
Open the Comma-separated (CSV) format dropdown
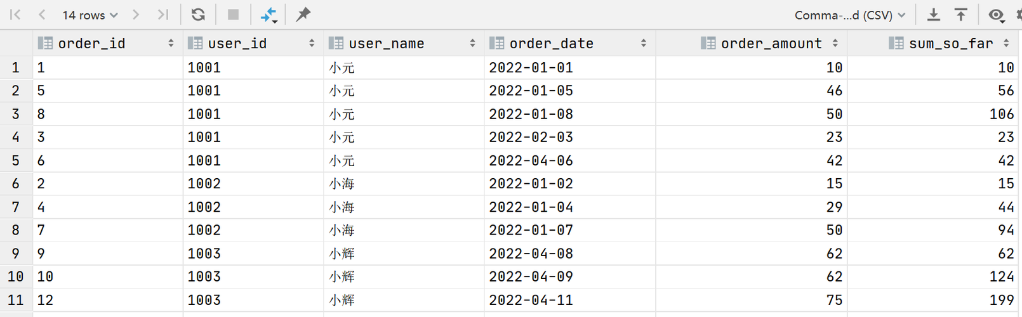(x=850, y=15)
